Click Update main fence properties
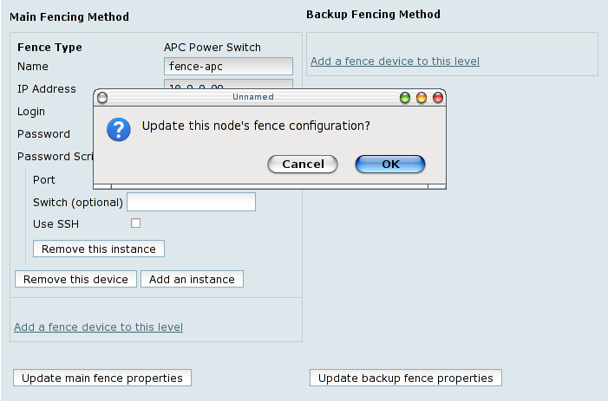This screenshot has height=401, width=608. [x=102, y=378]
